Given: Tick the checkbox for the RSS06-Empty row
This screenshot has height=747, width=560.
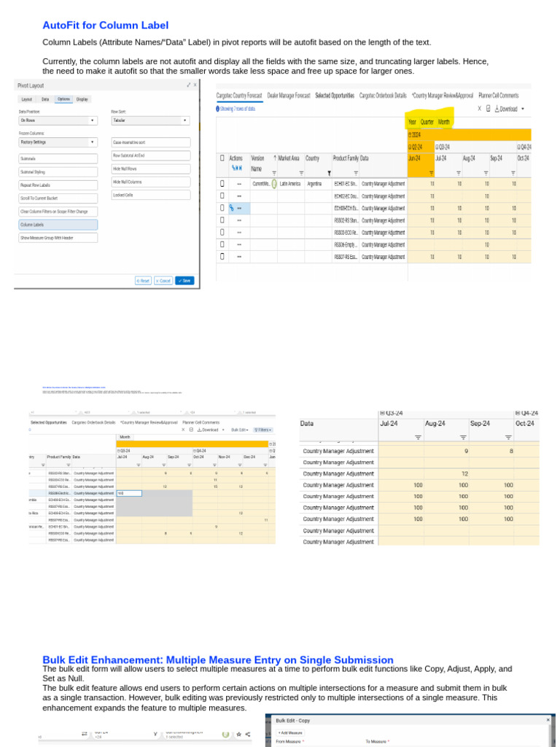Looking at the screenshot, I should coord(222,244).
